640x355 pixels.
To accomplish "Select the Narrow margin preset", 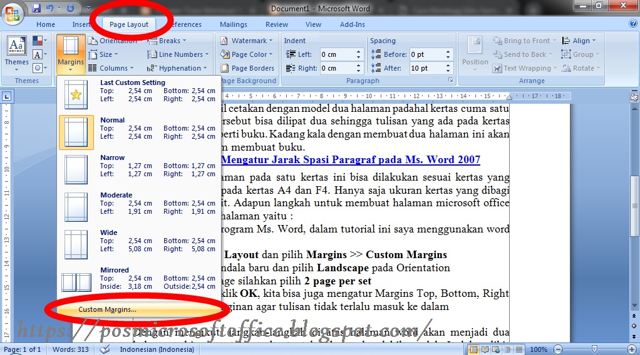I will pos(139,169).
